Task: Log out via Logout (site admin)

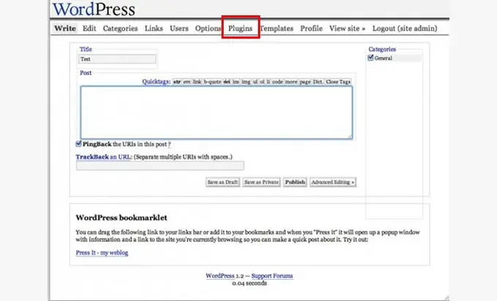Action: [405, 28]
